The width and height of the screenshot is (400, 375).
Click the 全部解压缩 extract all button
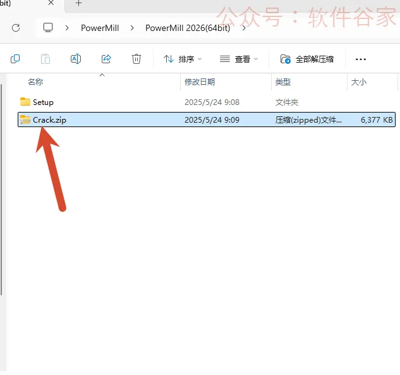(307, 59)
